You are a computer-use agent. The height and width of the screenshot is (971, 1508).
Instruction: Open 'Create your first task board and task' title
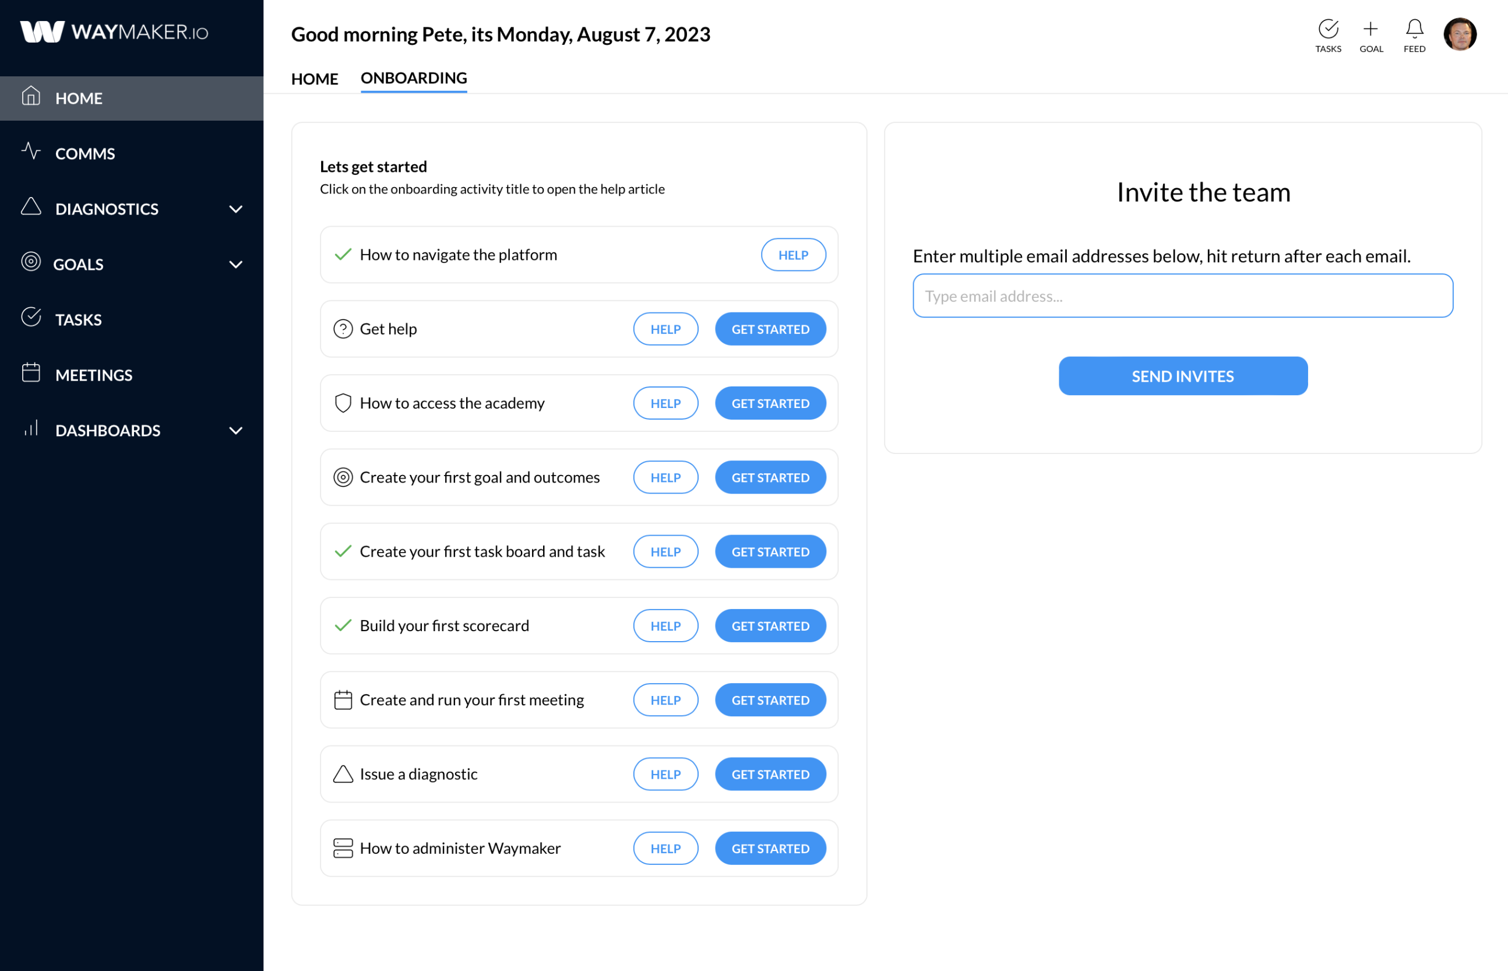(482, 552)
